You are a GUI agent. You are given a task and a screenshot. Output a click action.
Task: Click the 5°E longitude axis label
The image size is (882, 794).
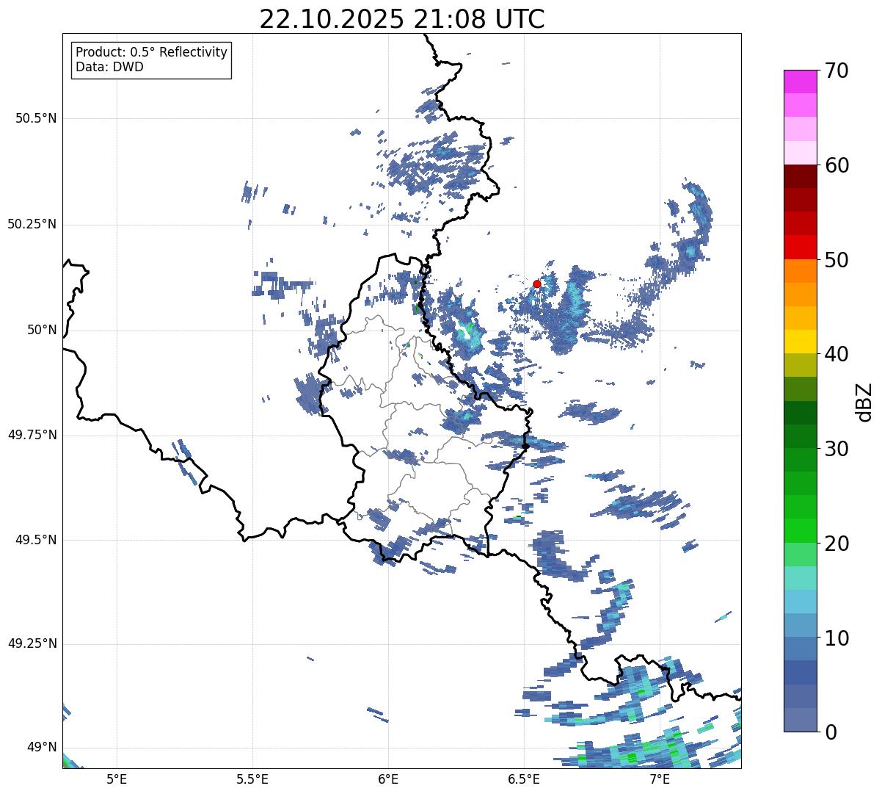(116, 779)
